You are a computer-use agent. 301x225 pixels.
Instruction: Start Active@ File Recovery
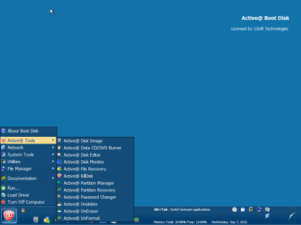(95, 169)
